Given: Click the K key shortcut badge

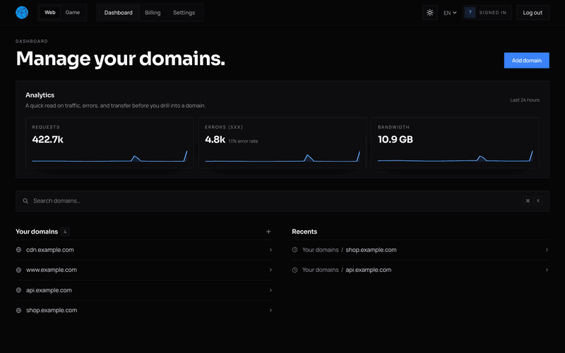Looking at the screenshot, I should 538,201.
